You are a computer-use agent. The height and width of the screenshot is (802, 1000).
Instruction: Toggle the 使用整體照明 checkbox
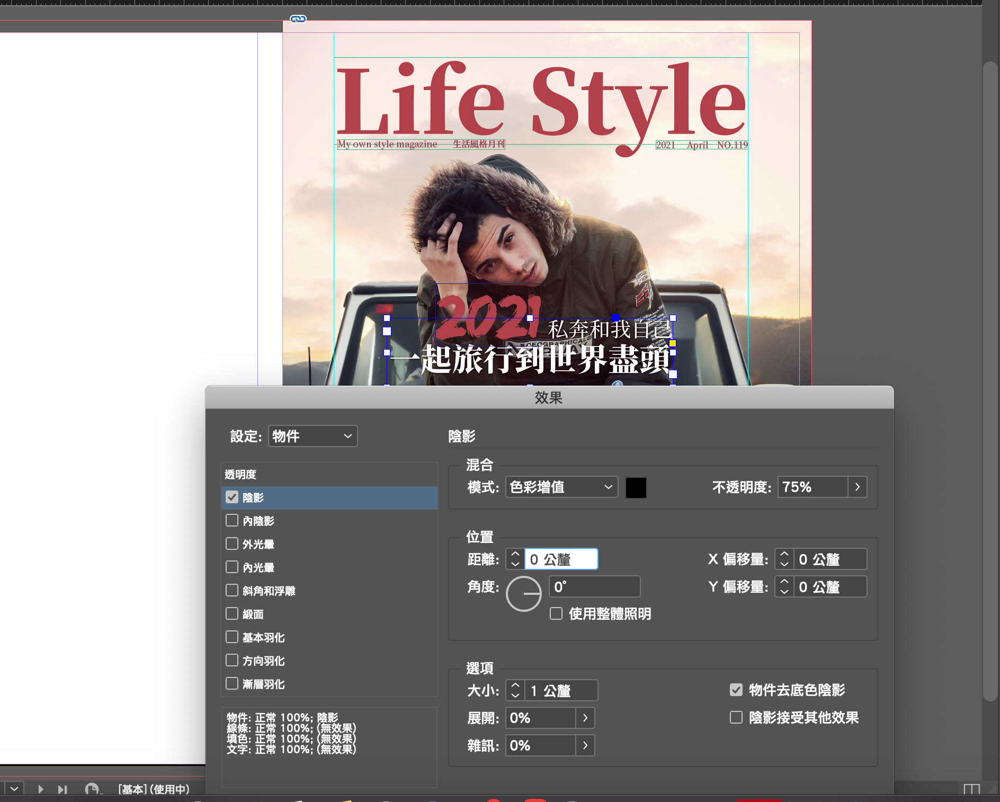556,613
